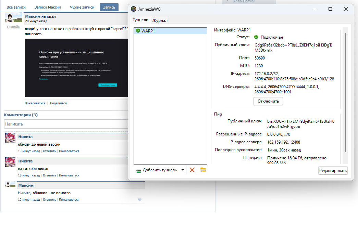Click the AmneziaWG details panel vertical scrollbar
The image size is (358, 225).
345,92
